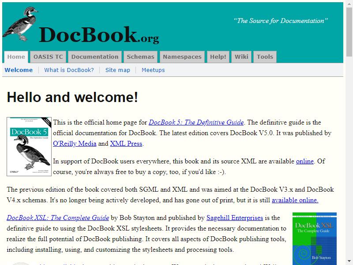
Task: Click the 'Hello and welcome!' heading
Action: click(x=72, y=97)
